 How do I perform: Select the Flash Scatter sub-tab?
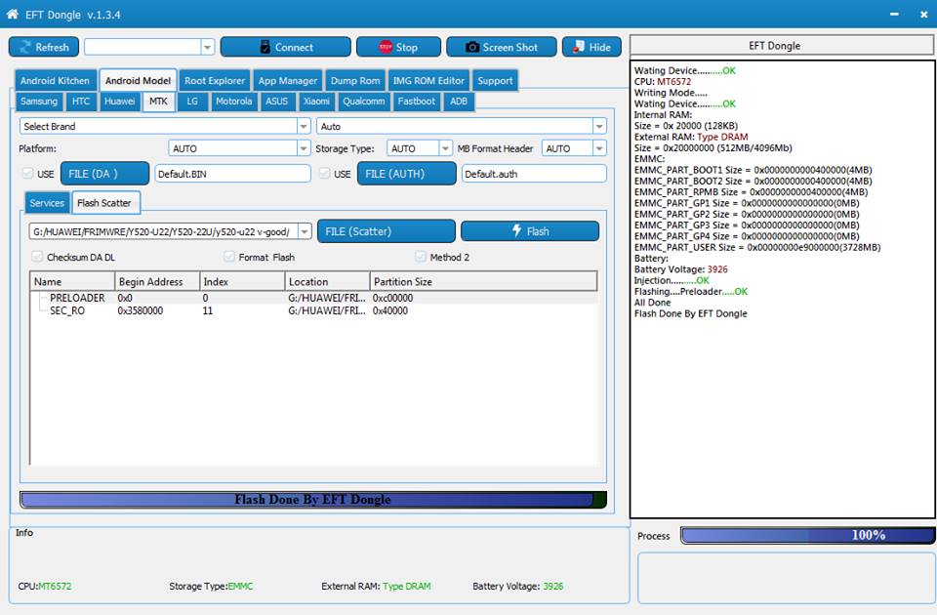click(104, 203)
